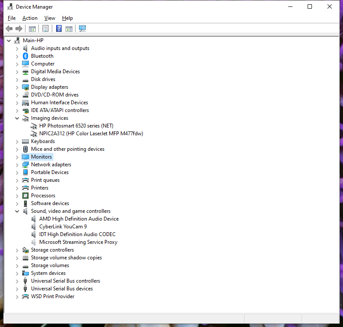Click the Display adapters icon

pos(25,87)
